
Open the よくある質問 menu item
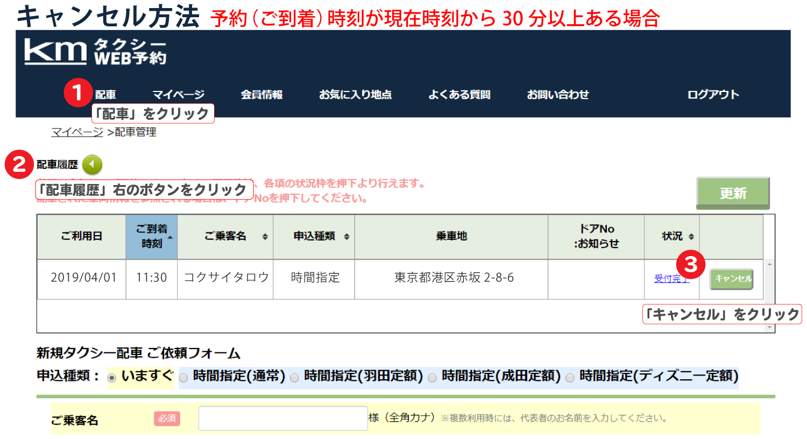tap(459, 95)
